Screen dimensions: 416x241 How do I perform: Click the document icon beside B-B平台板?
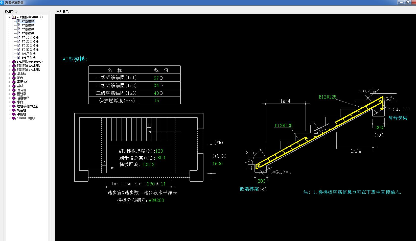pos(19,58)
